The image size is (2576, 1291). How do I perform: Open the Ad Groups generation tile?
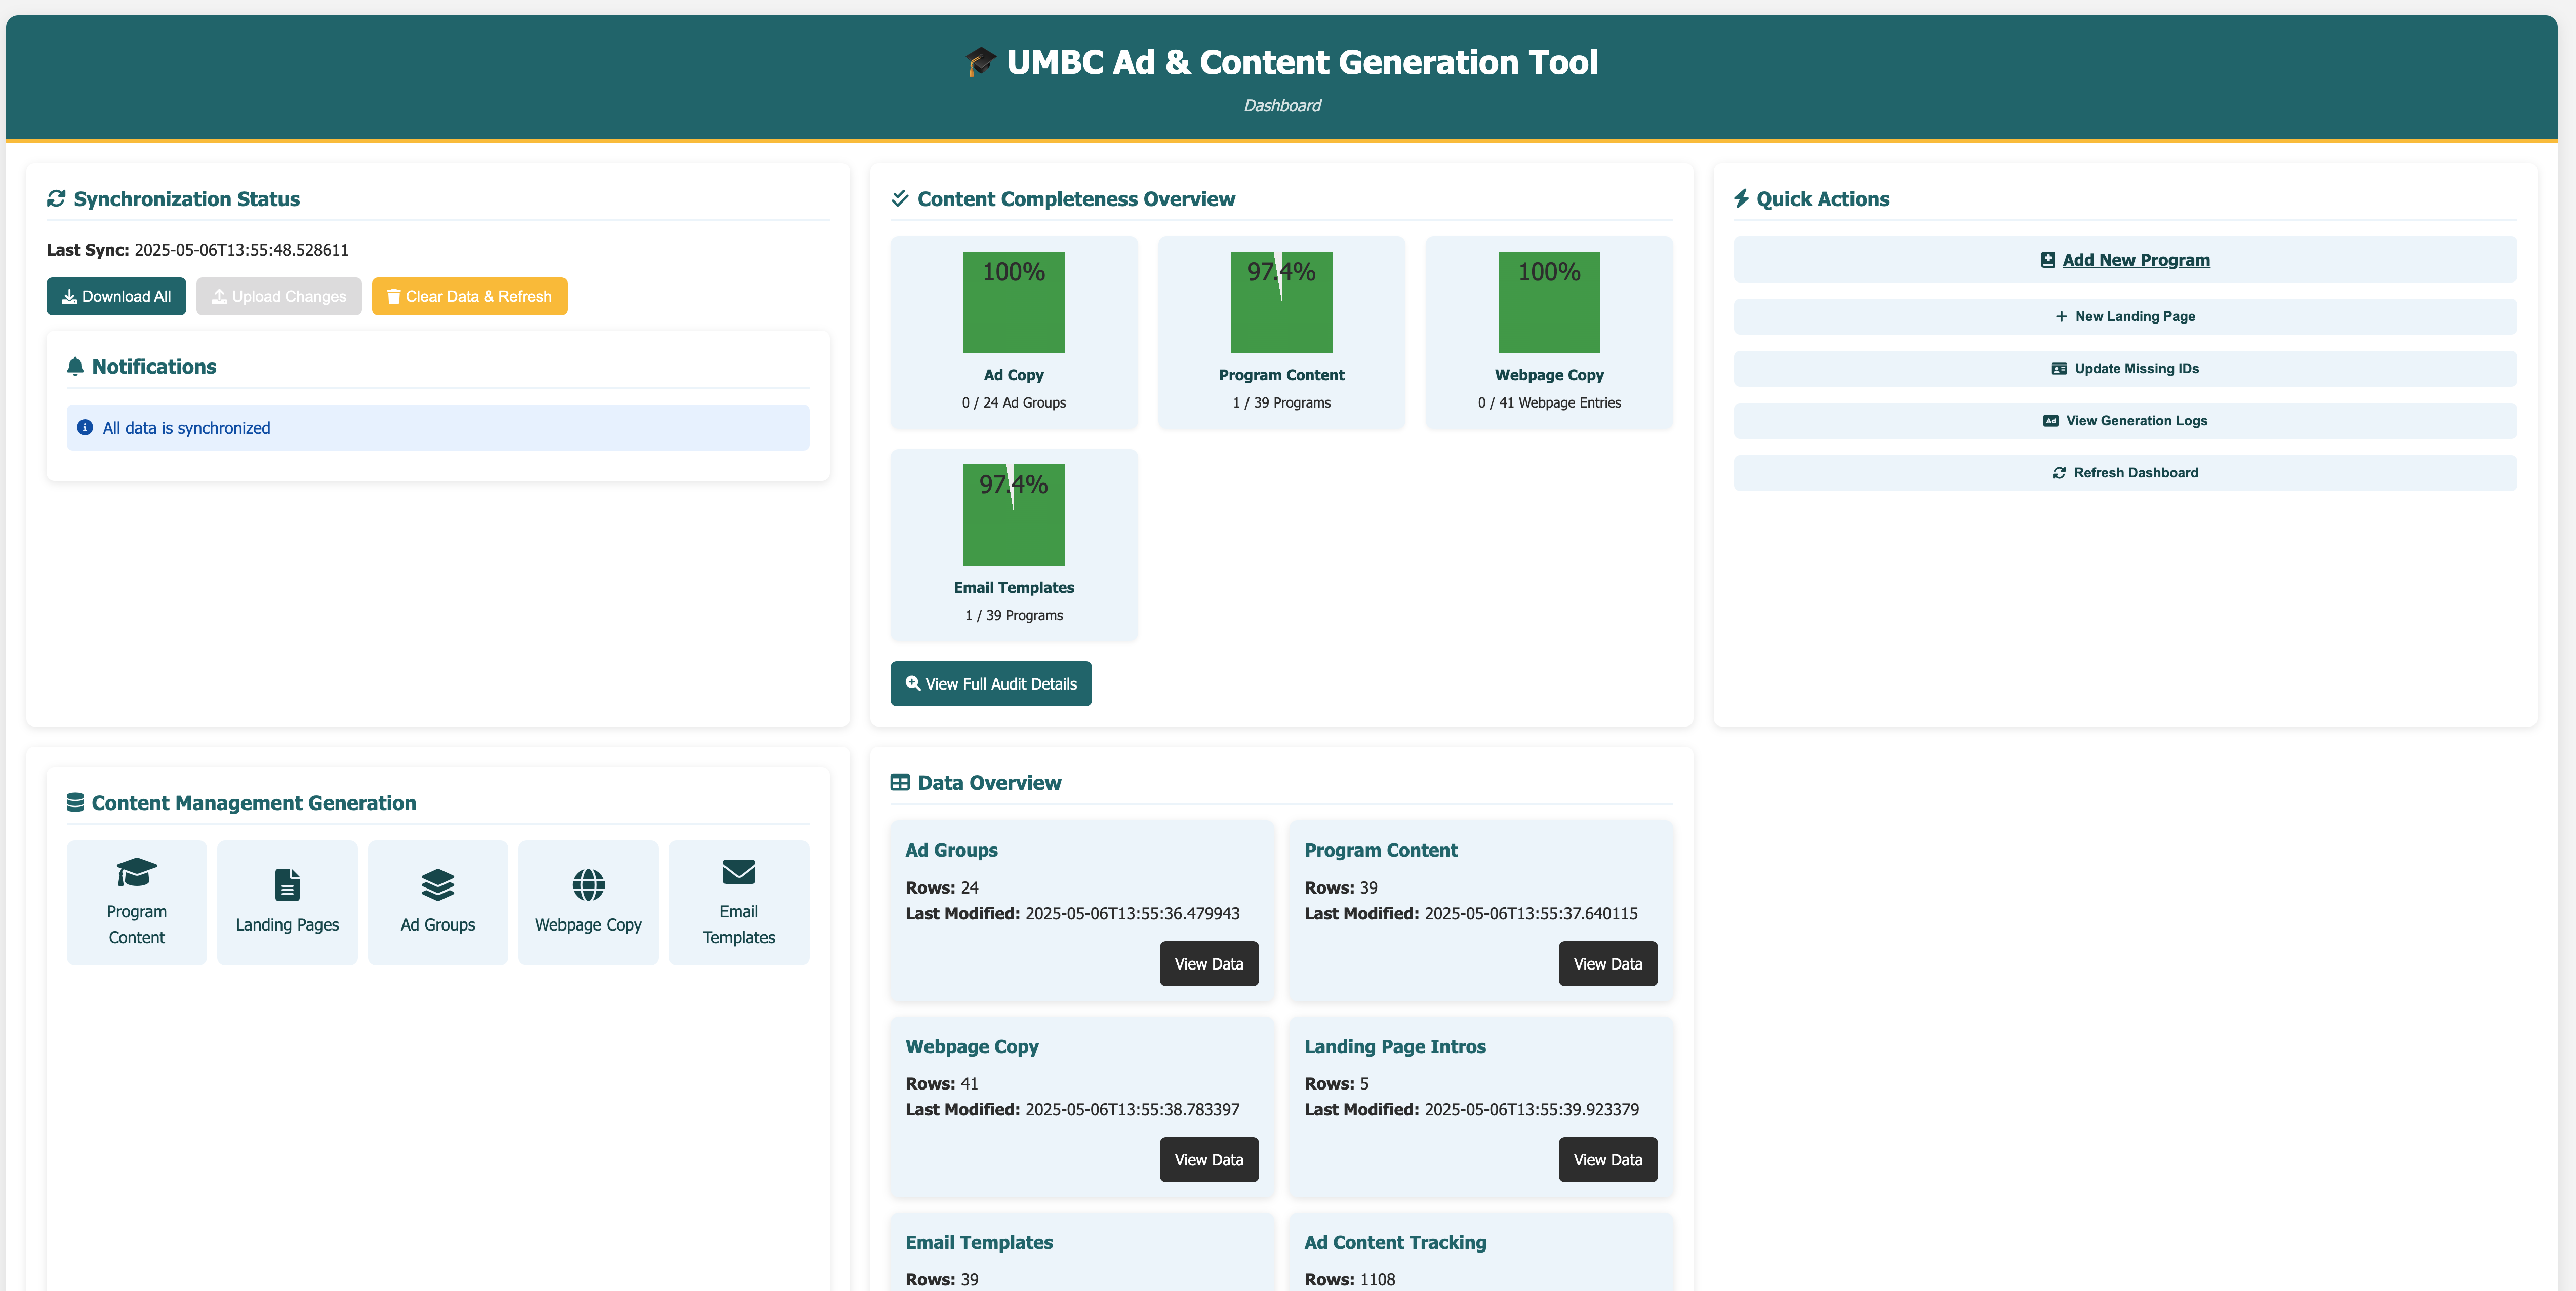pos(438,903)
